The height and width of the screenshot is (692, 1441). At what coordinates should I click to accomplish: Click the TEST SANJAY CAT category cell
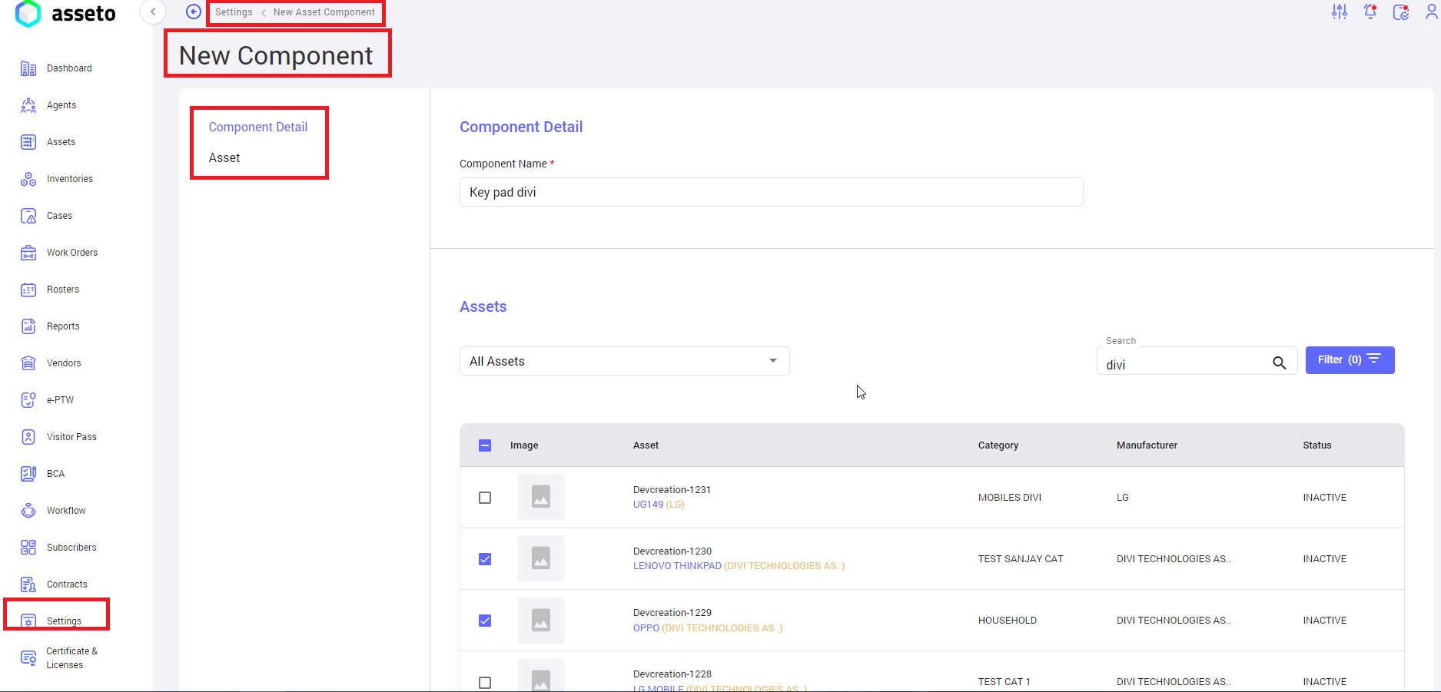1021,559
